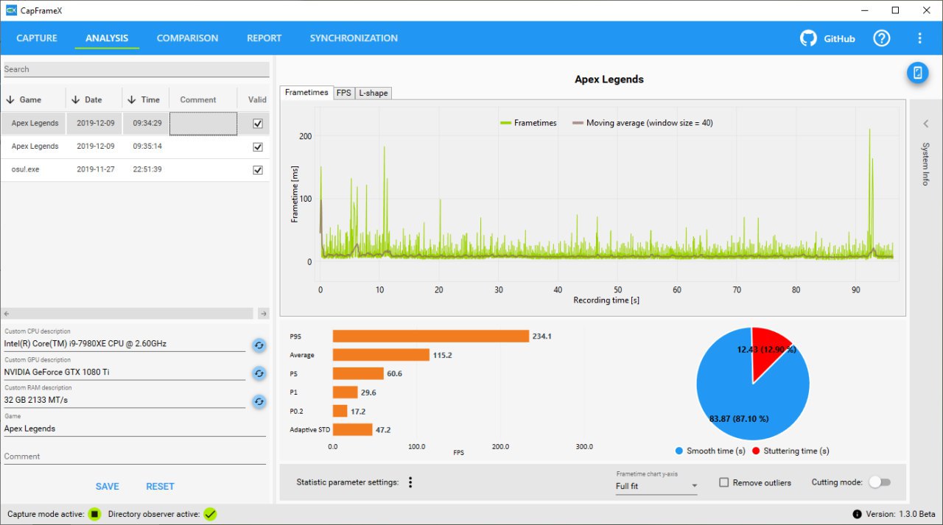Image resolution: width=943 pixels, height=525 pixels.
Task: Click the Game name field
Action: 135,429
